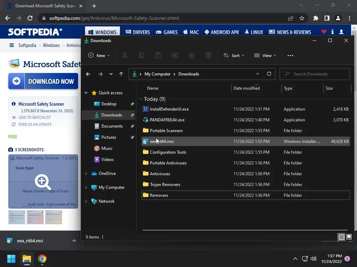Click the Rename icon in Explorer toolbar
Screen dimensions: 357x267
(x=175, y=55)
